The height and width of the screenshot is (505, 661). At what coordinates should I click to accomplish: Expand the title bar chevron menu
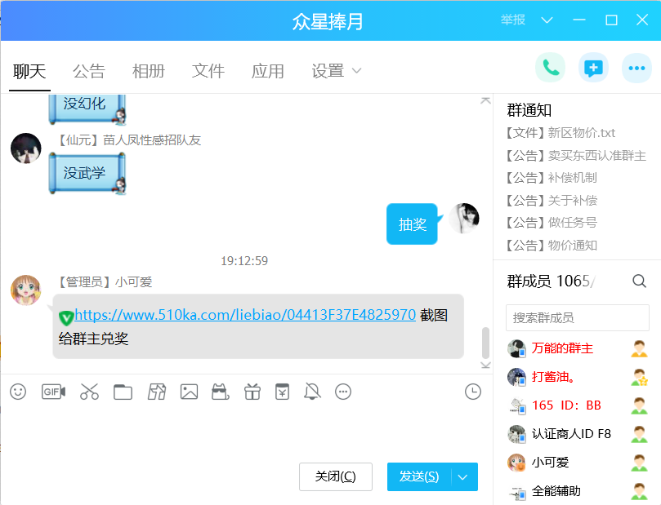[x=547, y=20]
